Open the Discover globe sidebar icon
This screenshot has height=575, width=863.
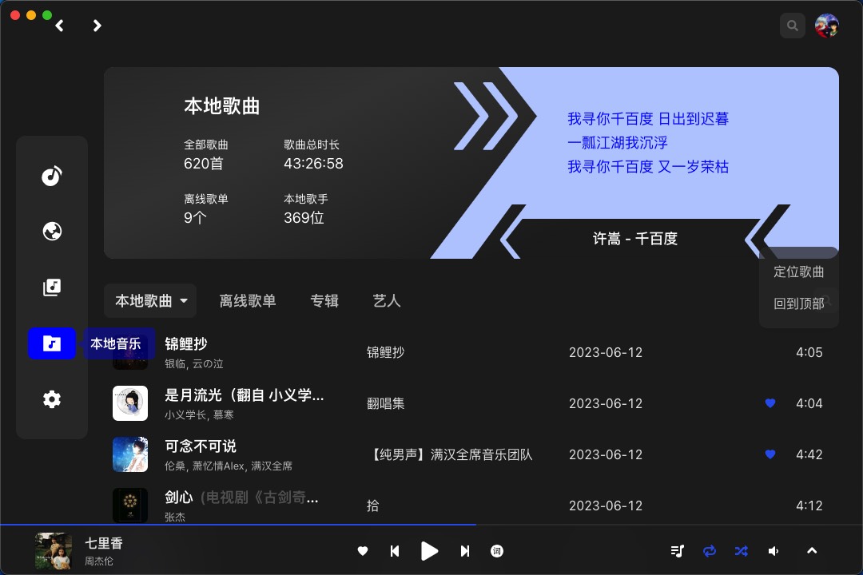tap(52, 232)
